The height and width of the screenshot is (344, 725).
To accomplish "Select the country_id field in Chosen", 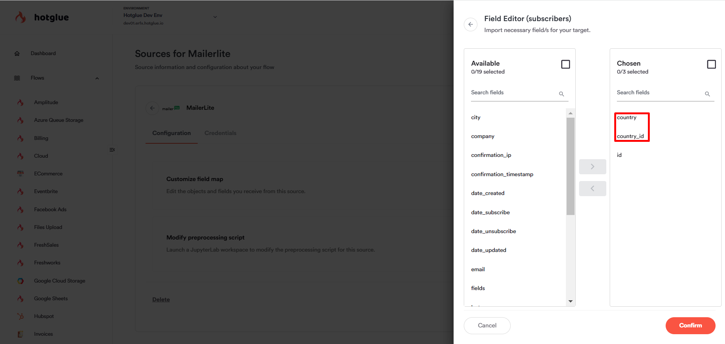I will tap(630, 137).
